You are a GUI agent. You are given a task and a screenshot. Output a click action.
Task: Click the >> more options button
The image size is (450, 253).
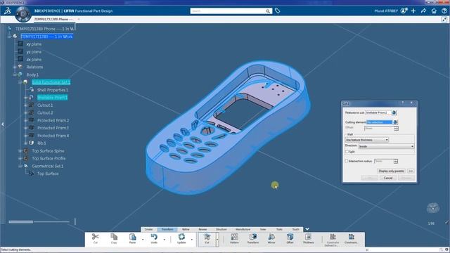coord(411,171)
